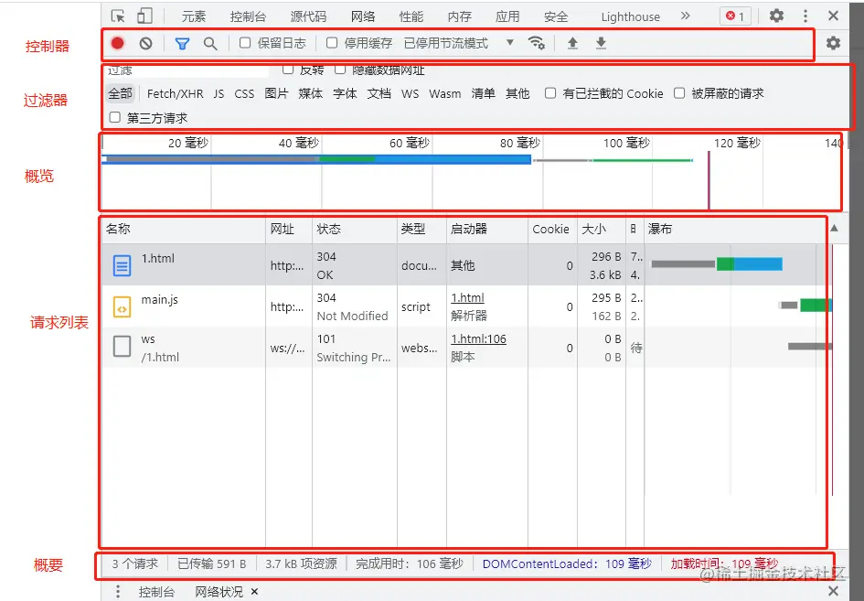Image resolution: width=864 pixels, height=601 pixels.
Task: Filter requests by 文档 type
Action: pyautogui.click(x=379, y=93)
